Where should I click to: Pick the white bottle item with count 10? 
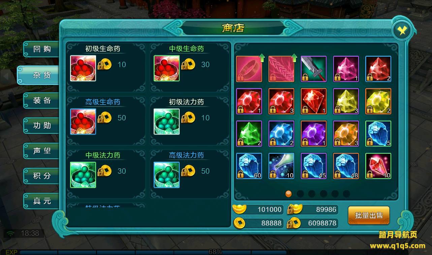click(281, 166)
